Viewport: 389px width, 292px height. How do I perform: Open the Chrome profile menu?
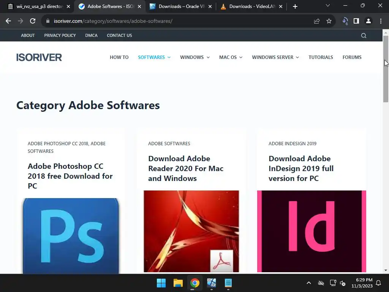pyautogui.click(x=368, y=21)
